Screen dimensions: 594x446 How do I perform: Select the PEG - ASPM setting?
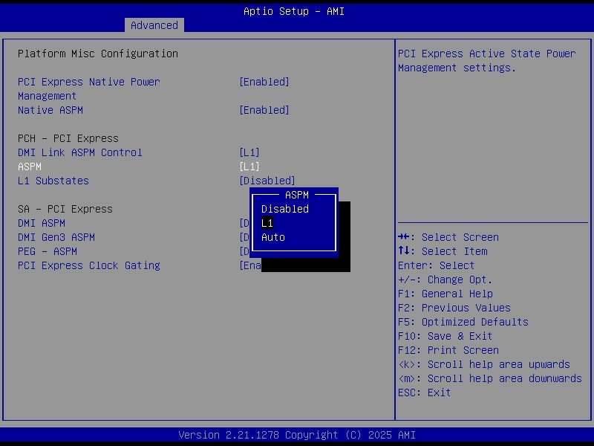pos(48,251)
